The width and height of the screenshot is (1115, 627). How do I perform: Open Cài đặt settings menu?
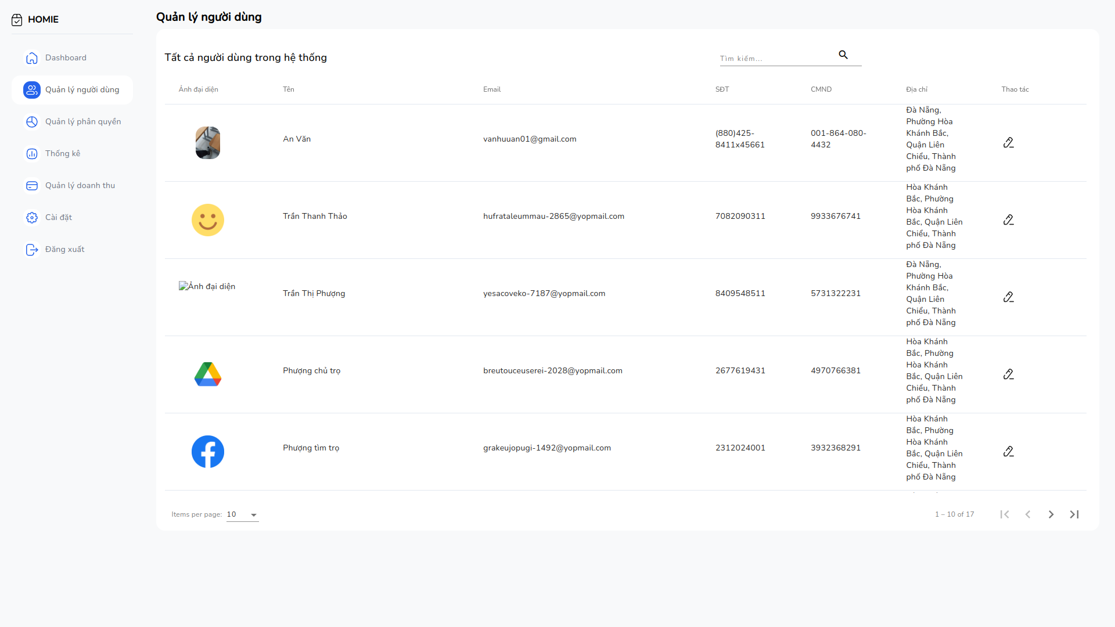pos(59,218)
